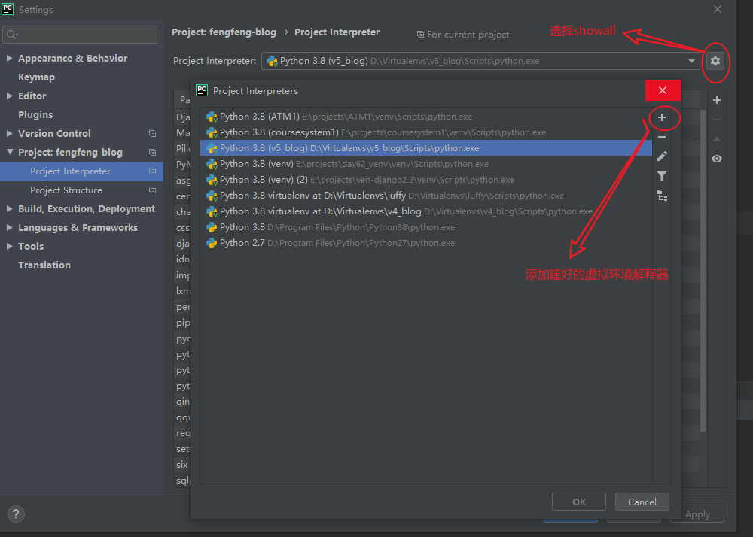The image size is (753, 537).
Task: Open Appearance & Behavior settings
Action: [72, 58]
